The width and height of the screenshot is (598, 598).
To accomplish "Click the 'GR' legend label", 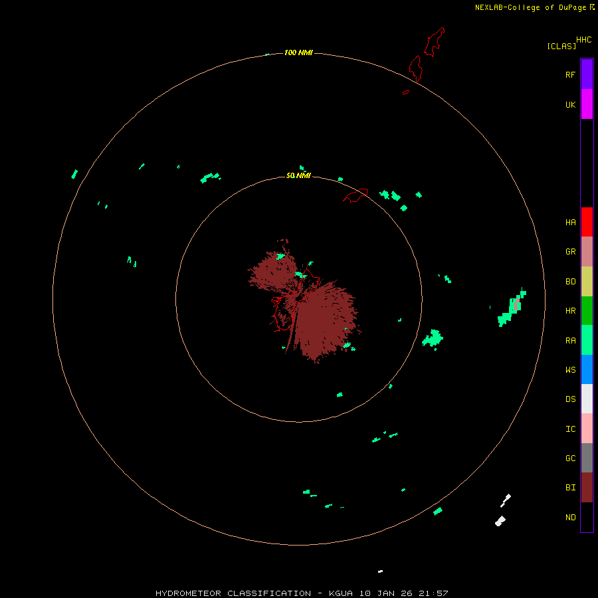I will click(571, 252).
